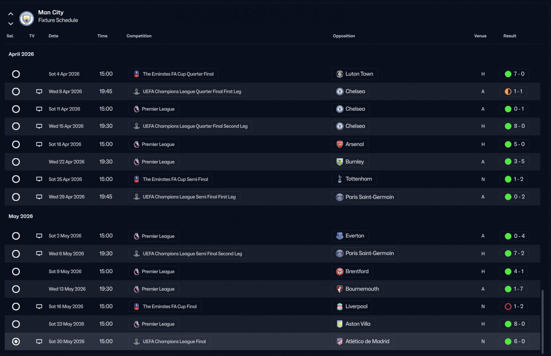Click the down chevron beside the Man City badge
This screenshot has height=356, width=551.
[11, 23]
